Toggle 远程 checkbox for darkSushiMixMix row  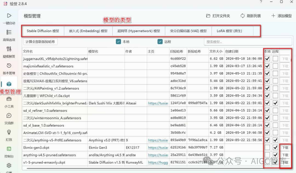pyautogui.click(x=275, y=103)
